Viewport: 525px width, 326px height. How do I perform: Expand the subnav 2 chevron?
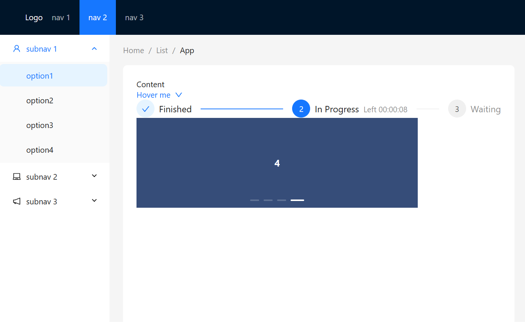[94, 176]
